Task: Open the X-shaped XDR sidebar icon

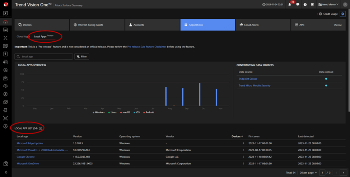Action: [6, 38]
